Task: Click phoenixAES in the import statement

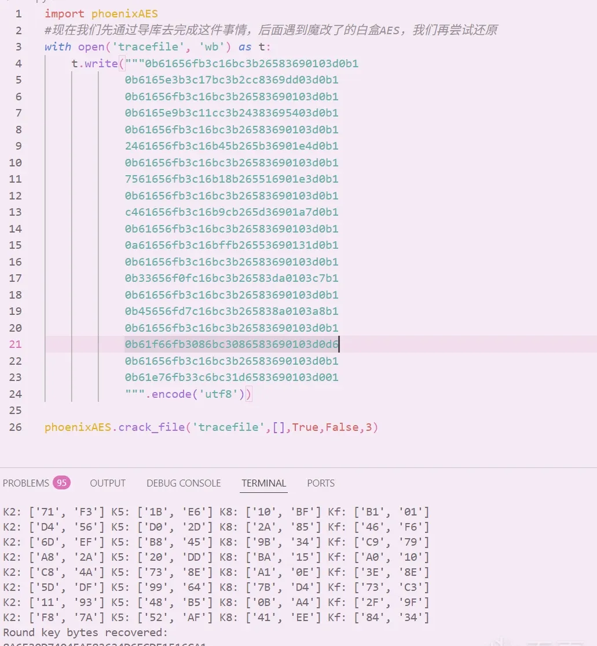Action: tap(124, 13)
